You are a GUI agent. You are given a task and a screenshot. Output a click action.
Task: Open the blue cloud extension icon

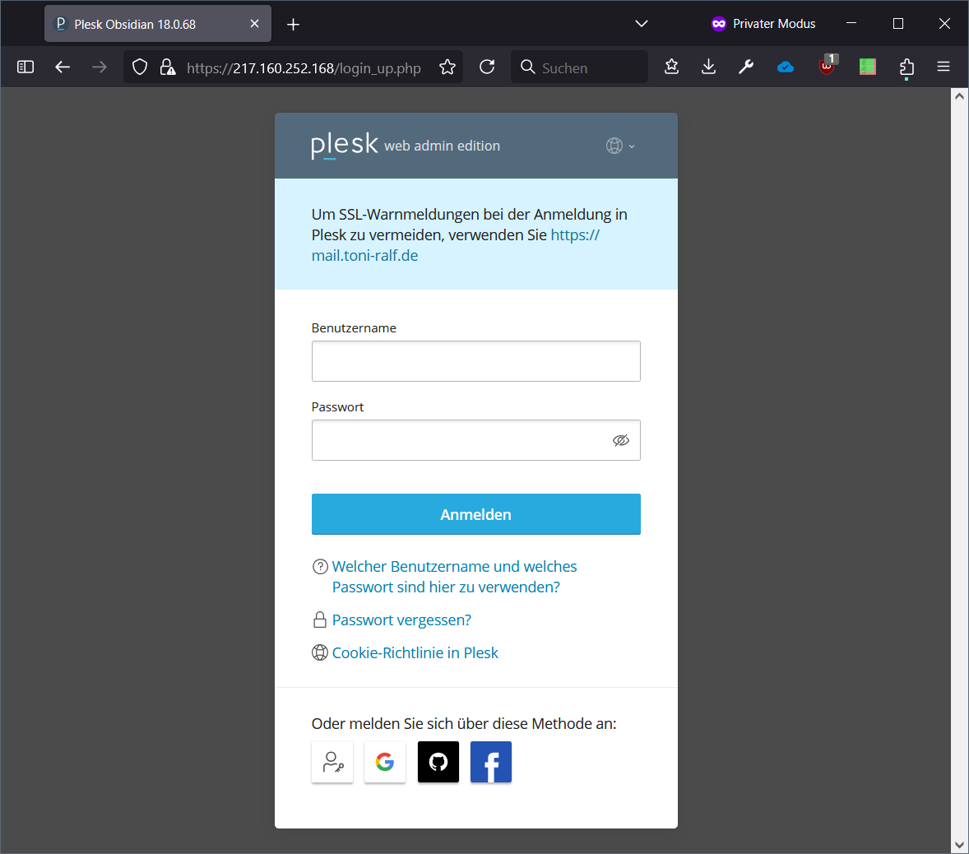pyautogui.click(x=786, y=67)
